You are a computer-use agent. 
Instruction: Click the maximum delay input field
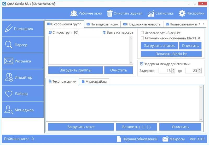[191, 71]
